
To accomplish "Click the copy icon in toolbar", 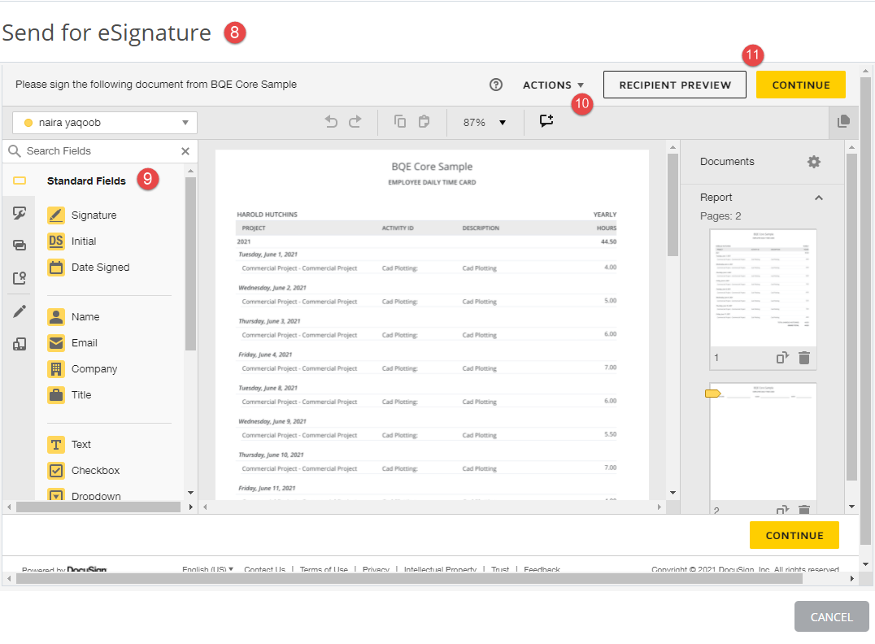I will click(400, 122).
